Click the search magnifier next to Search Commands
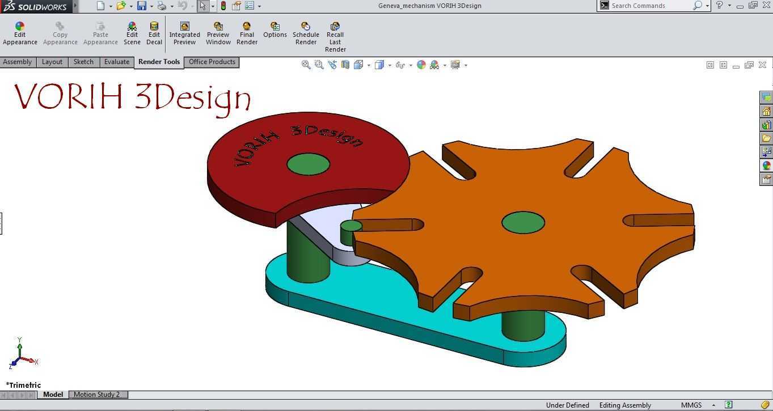The image size is (773, 411). (698, 6)
